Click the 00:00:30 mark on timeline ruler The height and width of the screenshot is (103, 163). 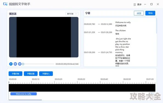tap(81, 79)
